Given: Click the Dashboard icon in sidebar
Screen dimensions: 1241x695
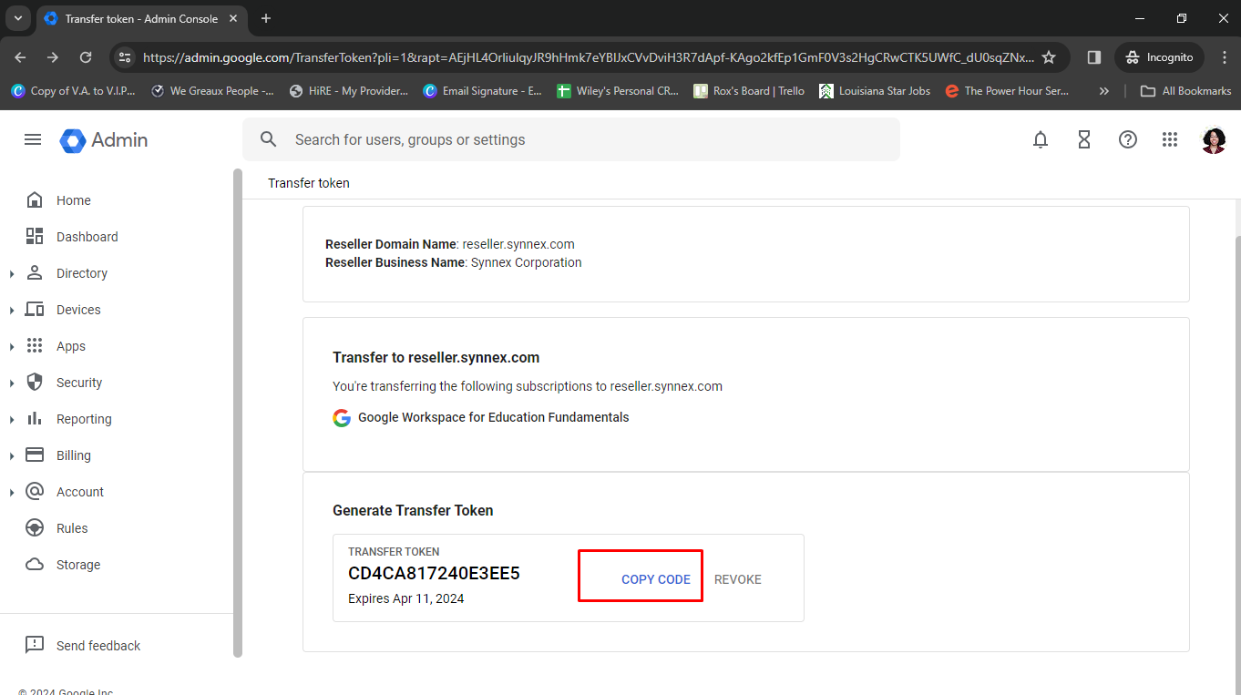Looking at the screenshot, I should pyautogui.click(x=35, y=237).
